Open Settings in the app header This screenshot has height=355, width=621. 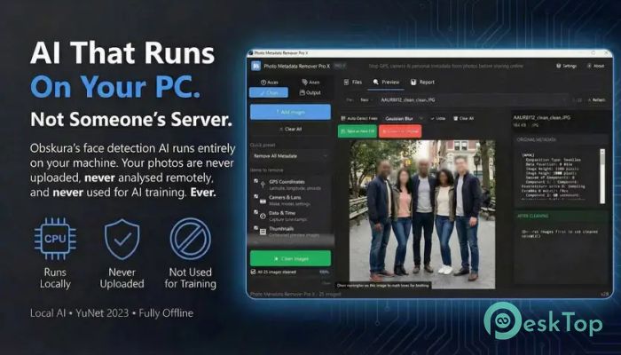click(x=567, y=66)
